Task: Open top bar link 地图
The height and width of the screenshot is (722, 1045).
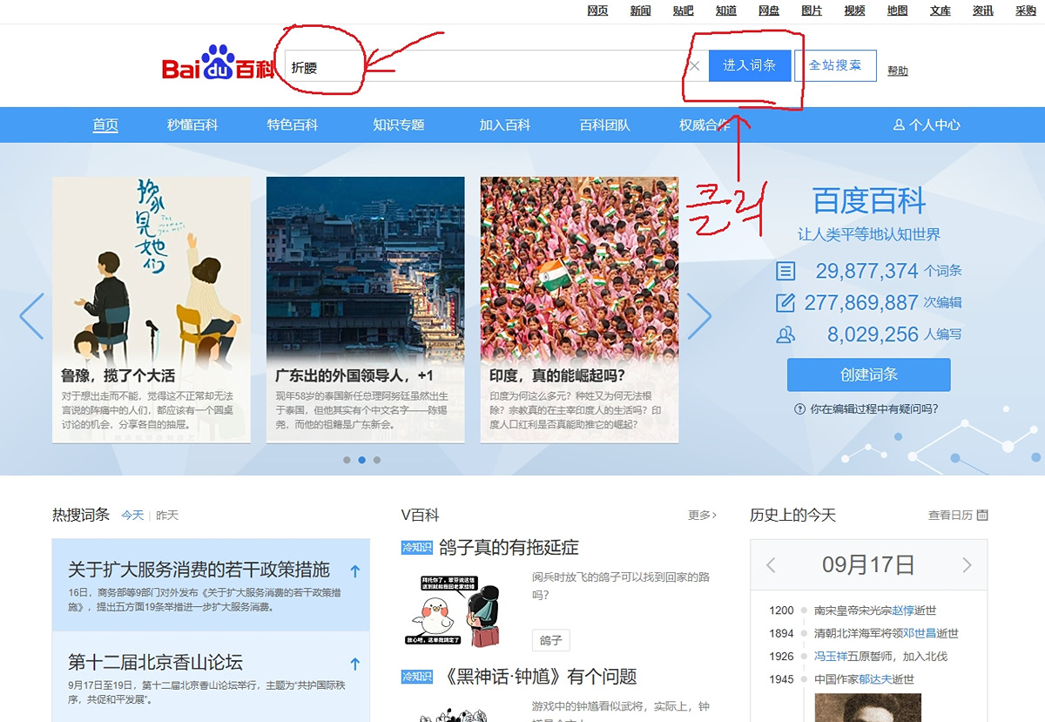Action: click(898, 10)
